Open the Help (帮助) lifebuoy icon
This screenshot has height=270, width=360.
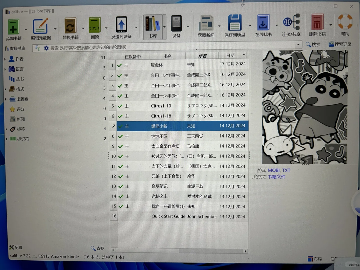[345, 22]
